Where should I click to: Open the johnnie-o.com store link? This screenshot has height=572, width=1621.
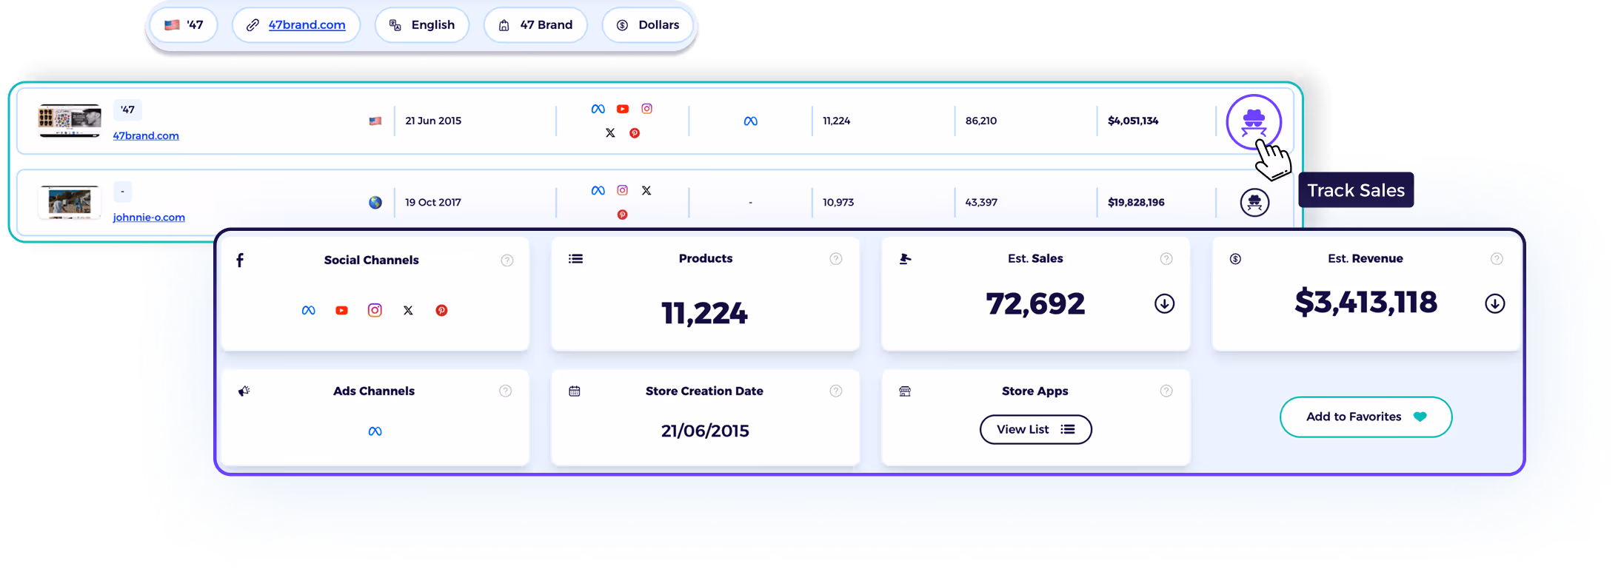149,217
